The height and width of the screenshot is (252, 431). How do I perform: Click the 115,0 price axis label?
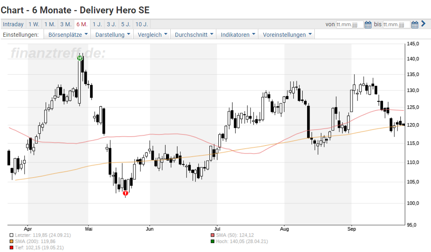pos(413,143)
